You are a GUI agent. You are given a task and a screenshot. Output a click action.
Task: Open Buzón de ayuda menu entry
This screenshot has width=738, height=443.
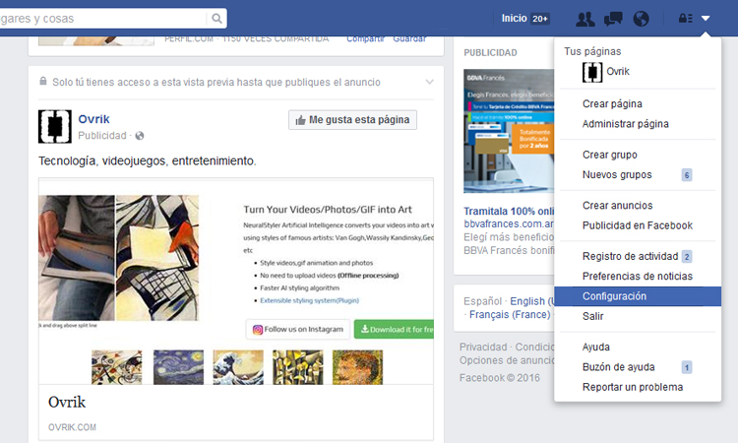point(618,367)
